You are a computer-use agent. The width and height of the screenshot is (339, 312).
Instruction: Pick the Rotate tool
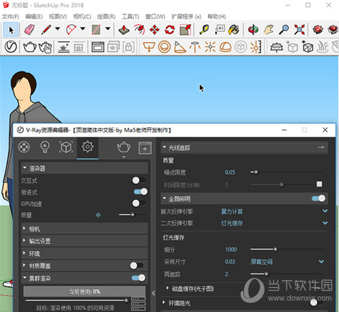coord(170,29)
